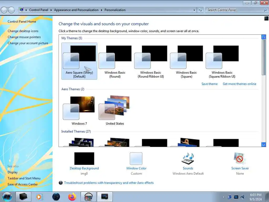Open Taskbar and Start Menu link
Viewport: 269px width, 202px height.
coord(24,178)
